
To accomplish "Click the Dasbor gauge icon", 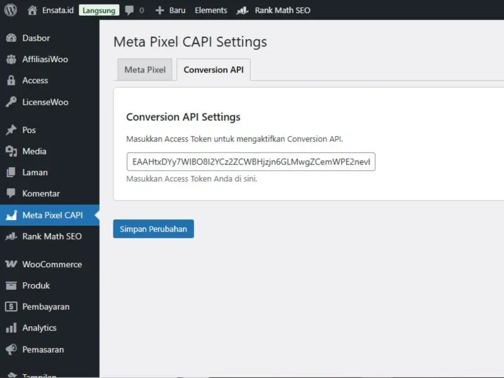I will [x=11, y=38].
